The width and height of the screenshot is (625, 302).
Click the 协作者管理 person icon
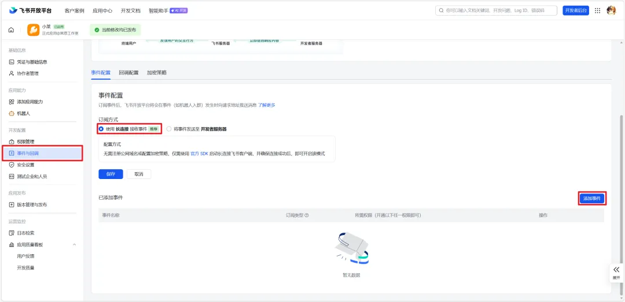pyautogui.click(x=12, y=73)
